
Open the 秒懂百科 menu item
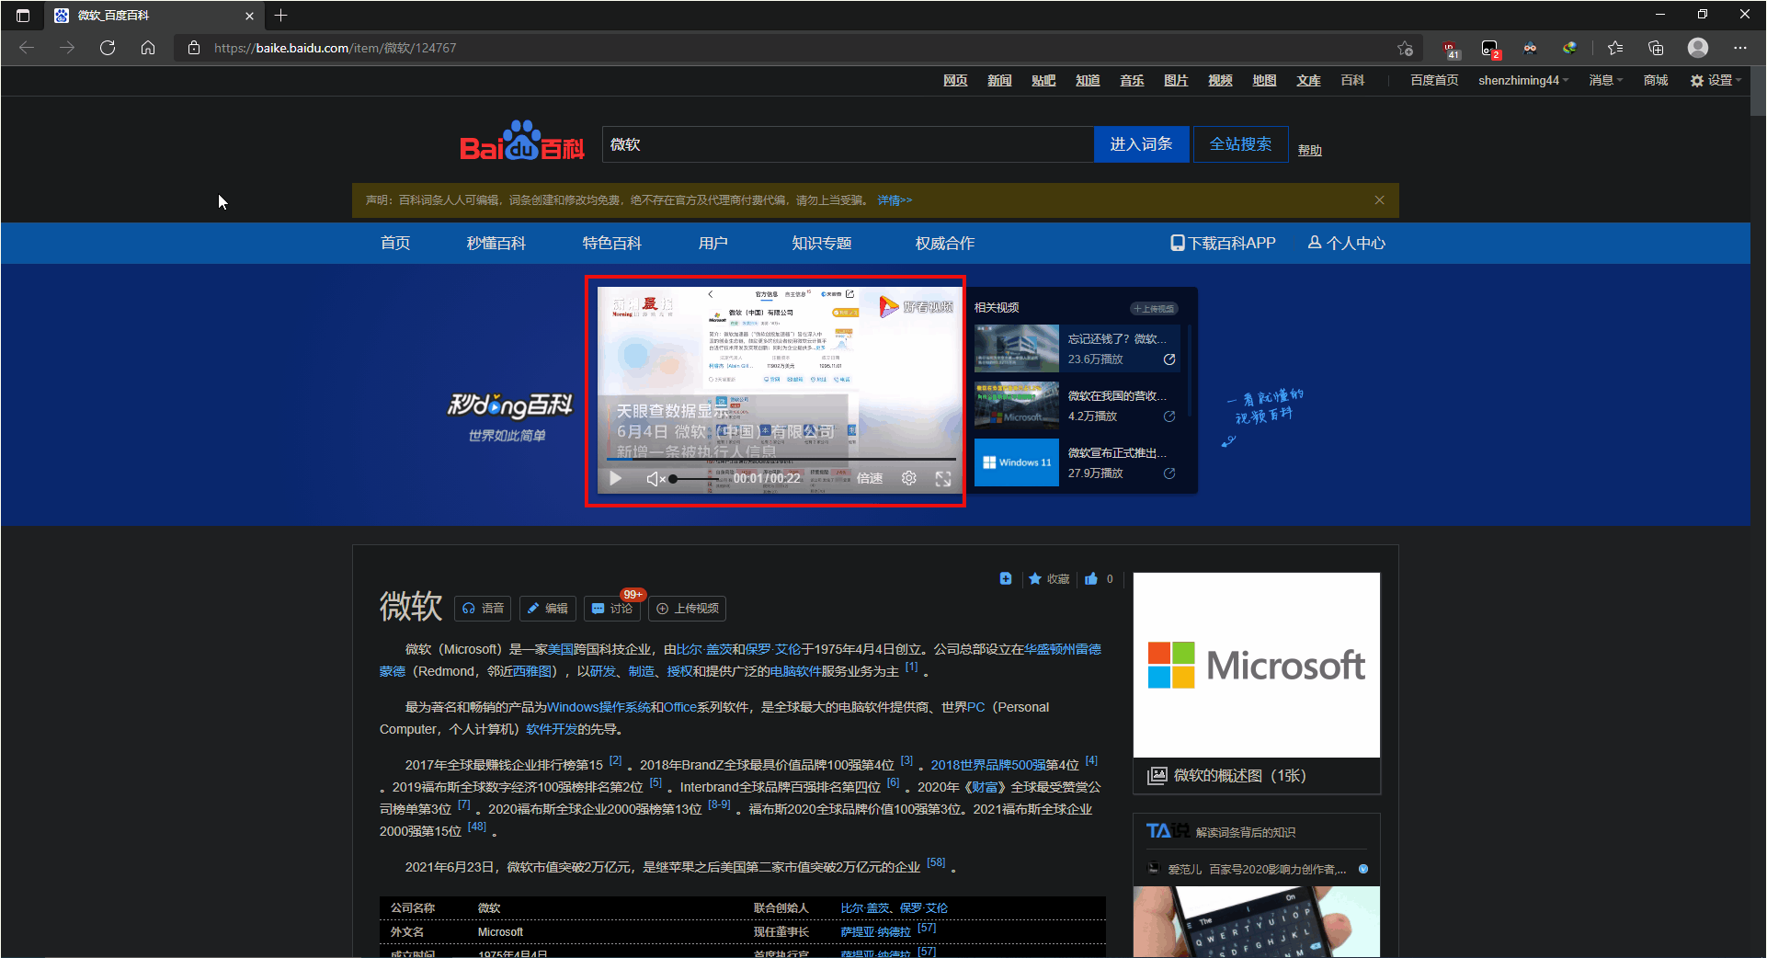coord(496,243)
